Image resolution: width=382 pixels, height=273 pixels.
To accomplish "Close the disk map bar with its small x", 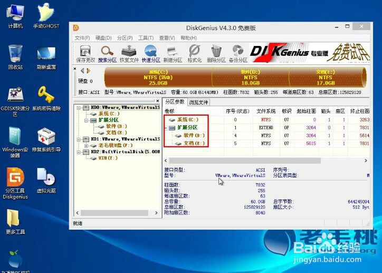I will pos(75,69).
